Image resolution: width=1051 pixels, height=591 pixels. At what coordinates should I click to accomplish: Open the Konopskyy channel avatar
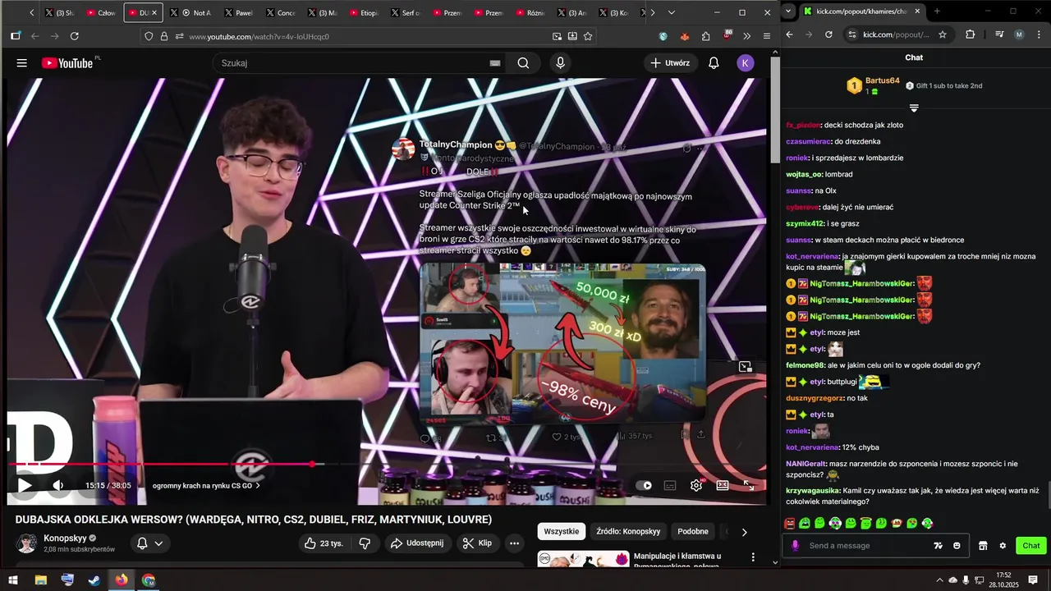tap(27, 543)
